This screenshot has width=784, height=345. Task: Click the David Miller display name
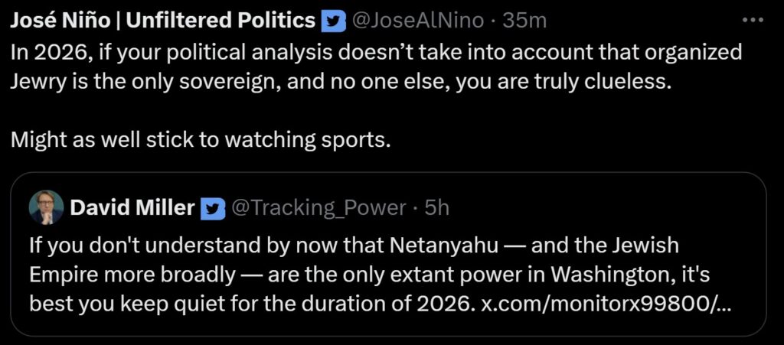(x=132, y=207)
